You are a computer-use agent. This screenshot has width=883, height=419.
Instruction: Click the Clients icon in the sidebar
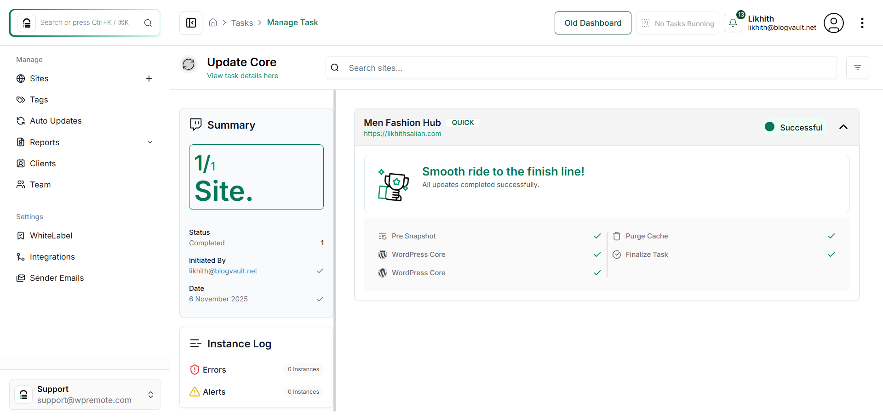click(x=20, y=163)
